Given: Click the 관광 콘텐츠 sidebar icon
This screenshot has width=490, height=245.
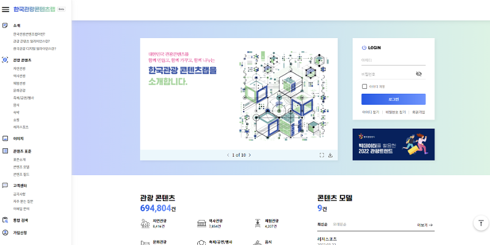Looking at the screenshot, I should (x=5, y=60).
